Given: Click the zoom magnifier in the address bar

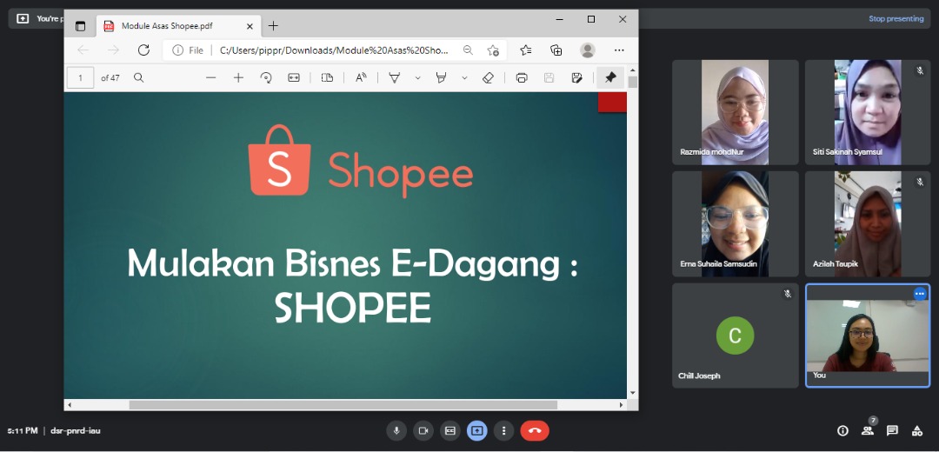Looking at the screenshot, I should click(x=468, y=50).
